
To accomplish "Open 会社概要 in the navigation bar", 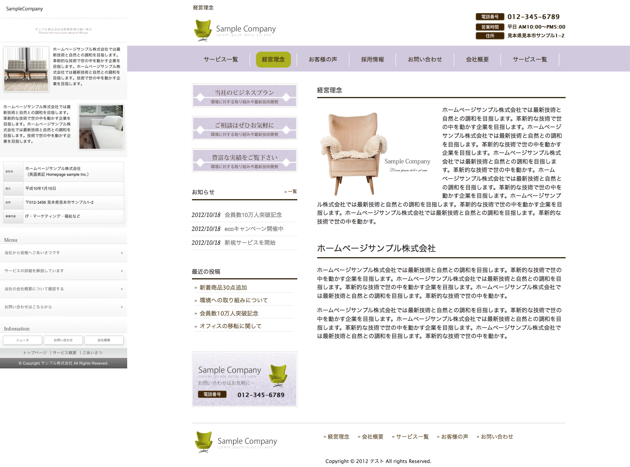I will [x=477, y=60].
